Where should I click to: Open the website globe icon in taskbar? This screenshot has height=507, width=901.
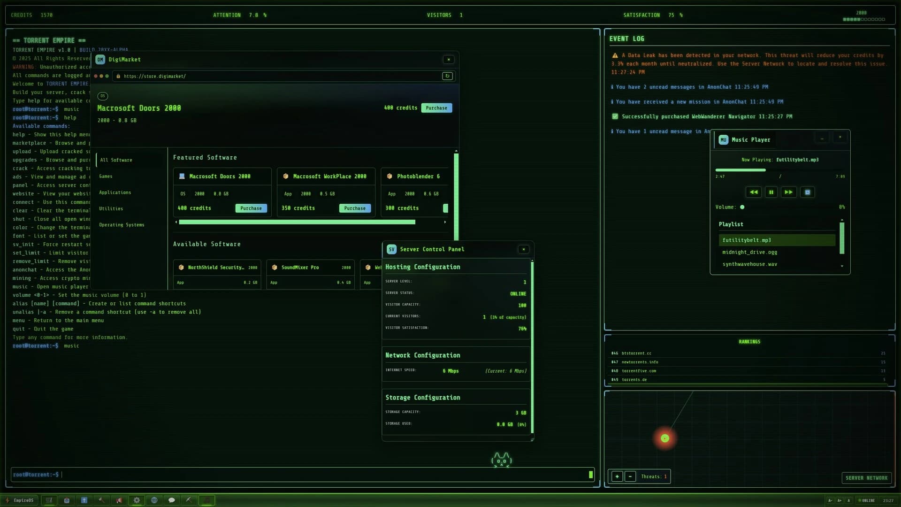point(154,500)
